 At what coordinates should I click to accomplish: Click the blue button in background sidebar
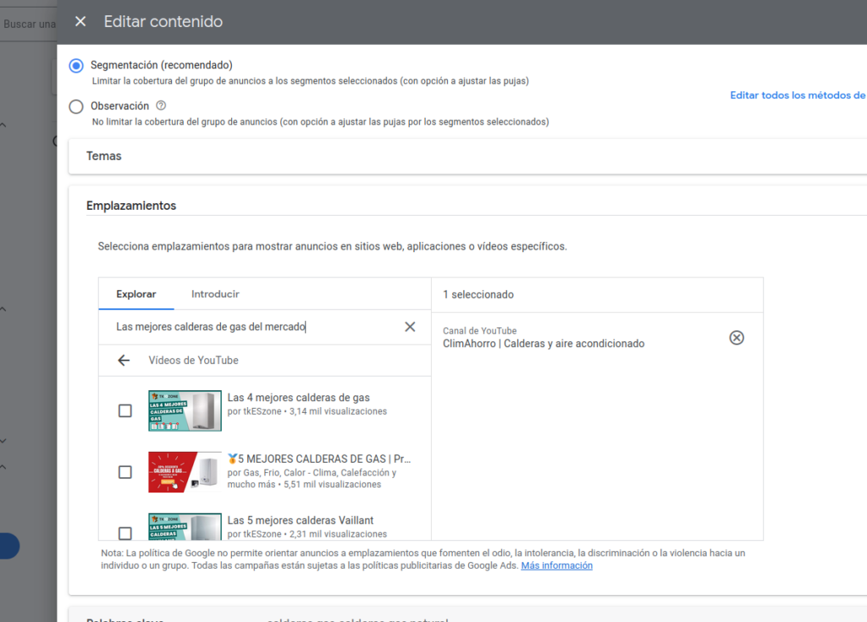click(9, 546)
